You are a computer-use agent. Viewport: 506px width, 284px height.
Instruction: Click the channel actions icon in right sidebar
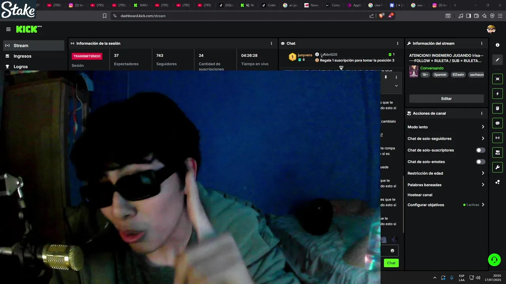point(497,152)
